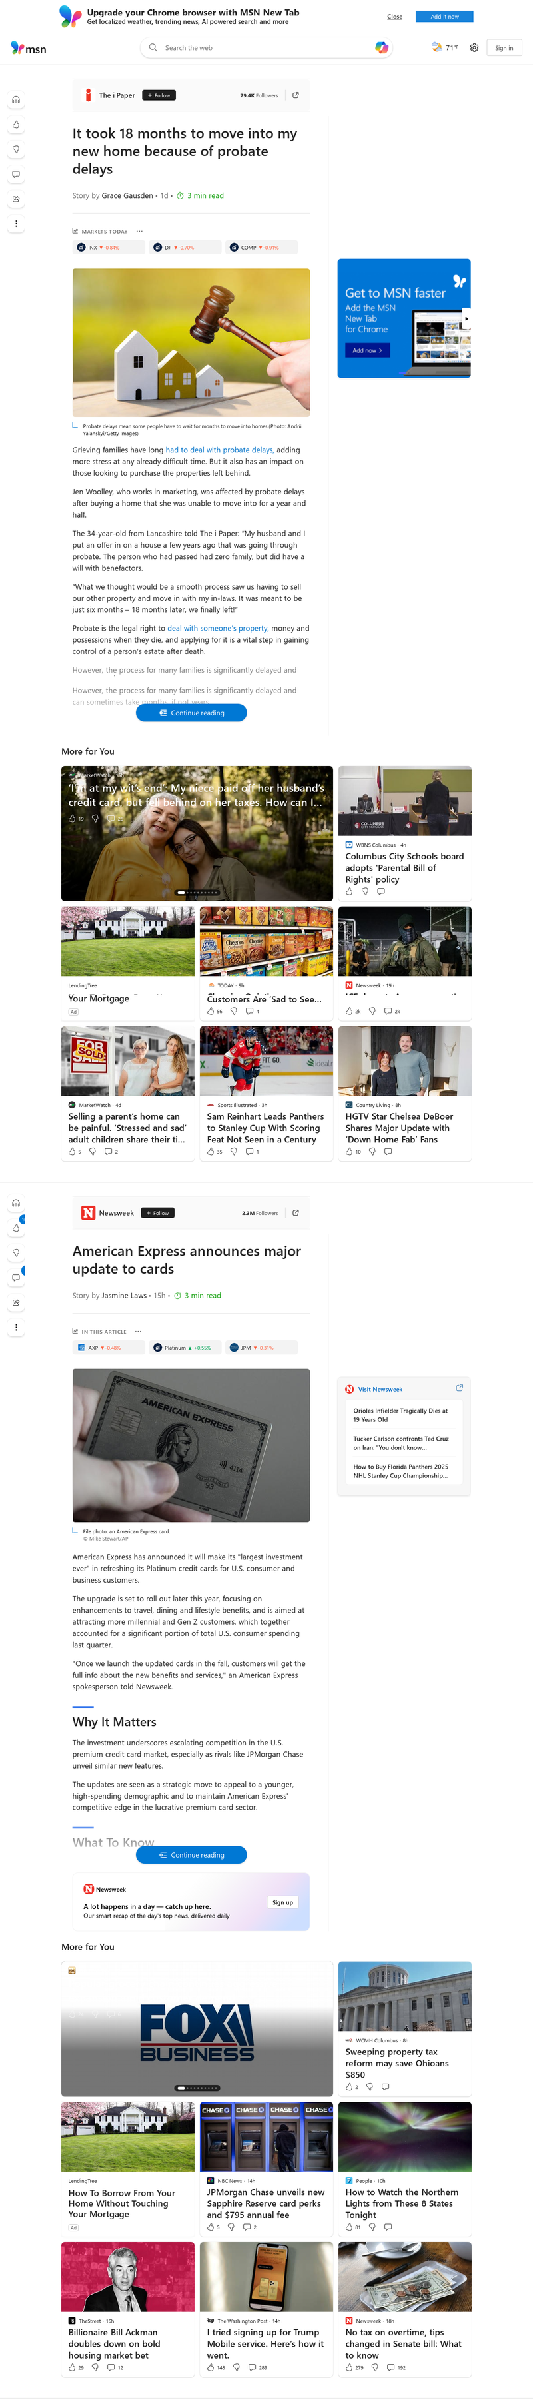Open In This Article more options menu
The image size is (533, 2402).
click(x=138, y=1332)
